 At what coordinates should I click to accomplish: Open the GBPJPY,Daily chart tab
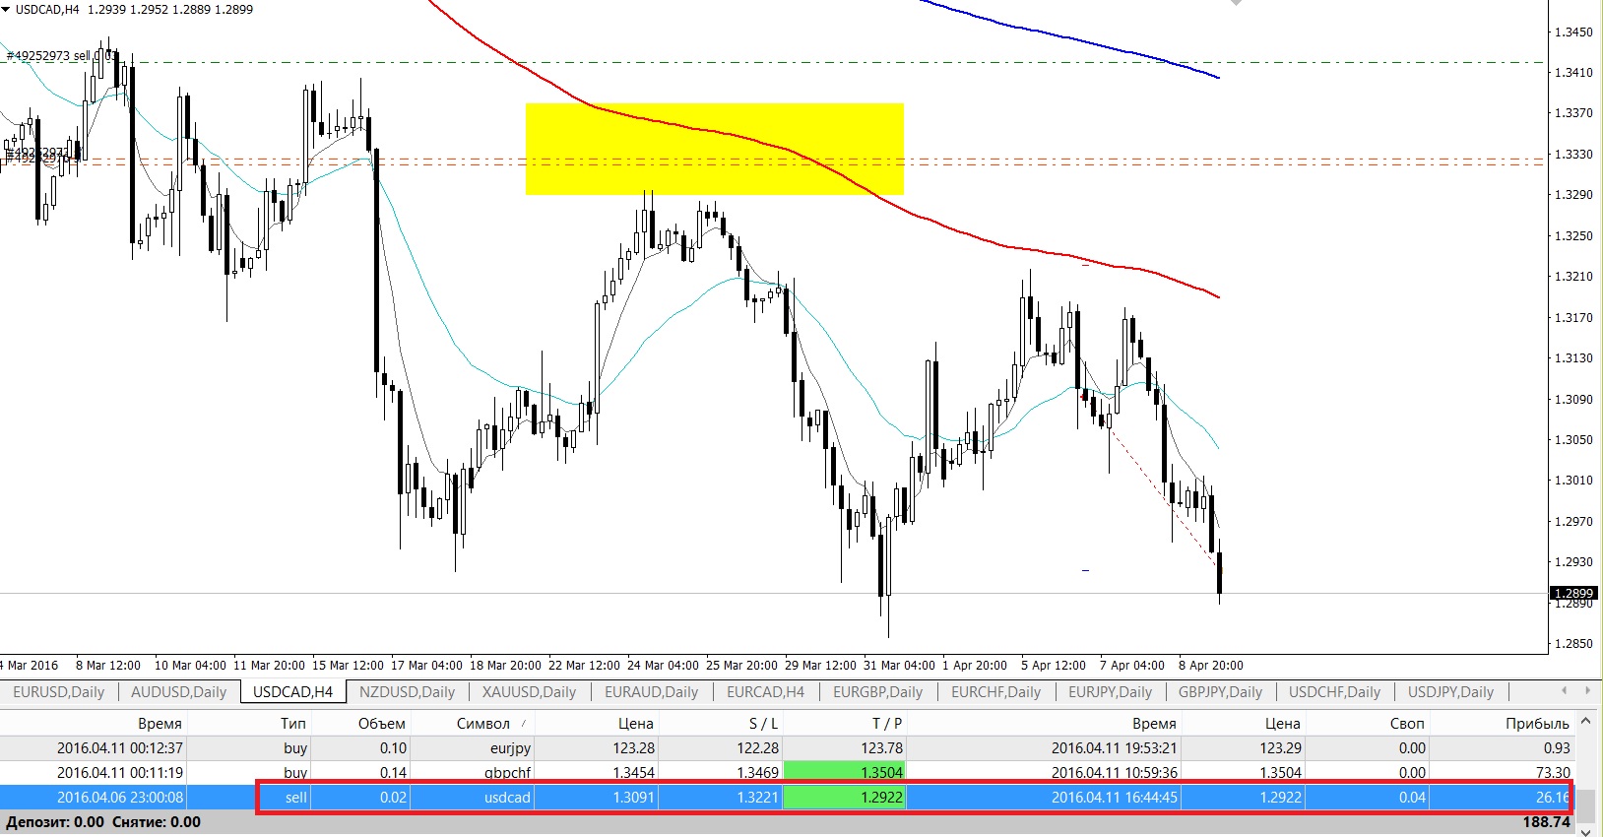coord(1220,692)
